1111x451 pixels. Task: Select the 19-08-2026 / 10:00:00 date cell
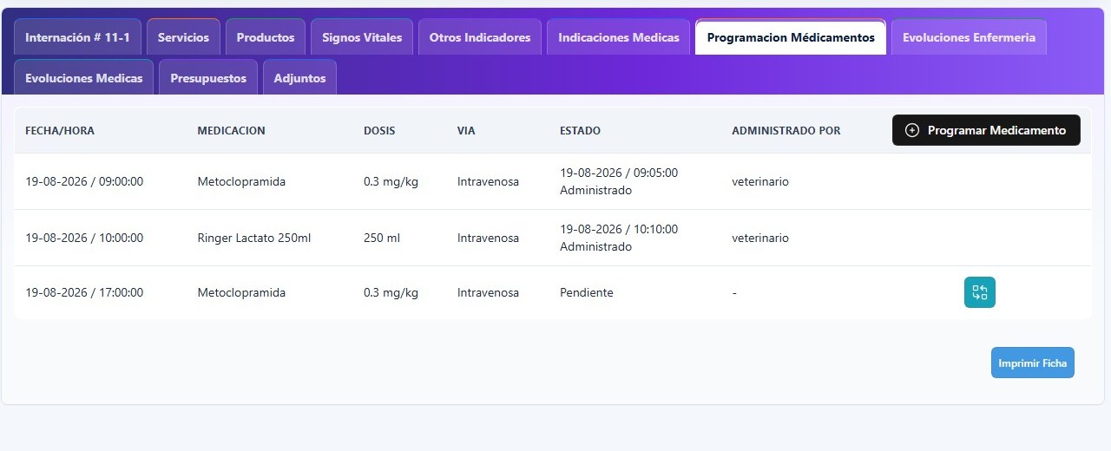[x=84, y=238]
